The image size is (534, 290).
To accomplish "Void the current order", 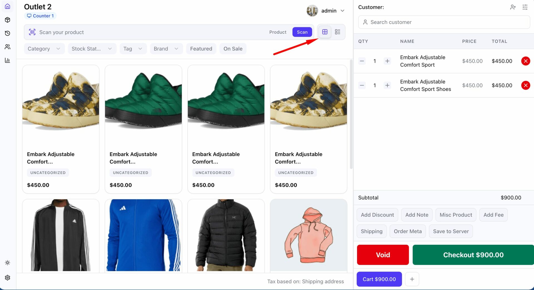I will click(383, 255).
